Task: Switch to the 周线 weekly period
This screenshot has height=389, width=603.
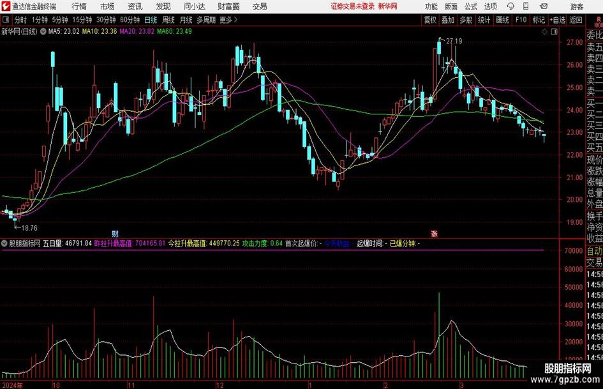Action: pos(168,20)
